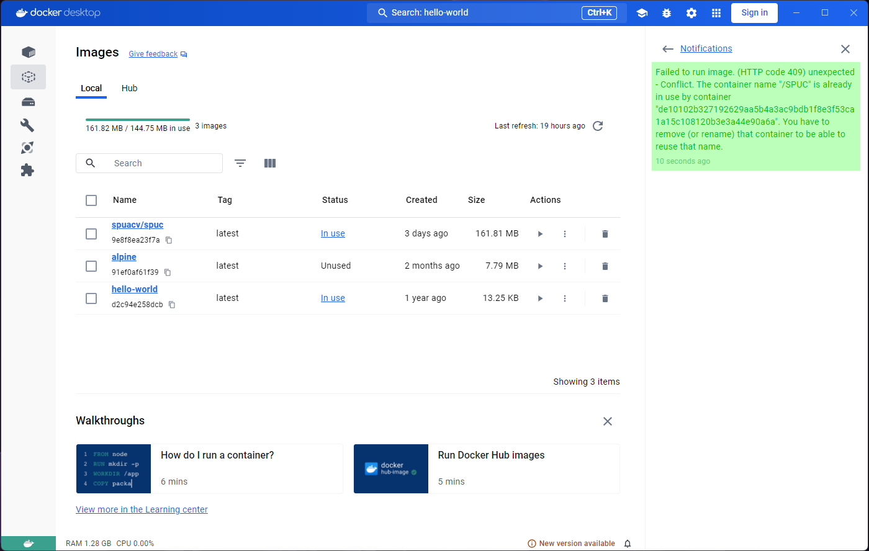
Task: Click the Notifications heading link
Action: [x=706, y=48]
